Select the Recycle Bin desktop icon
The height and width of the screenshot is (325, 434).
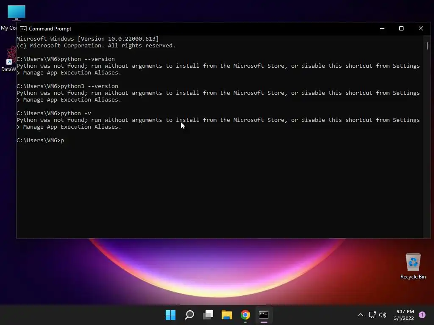[x=413, y=266]
